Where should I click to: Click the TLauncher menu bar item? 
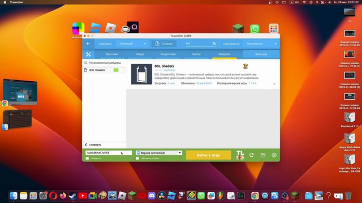(16, 2)
